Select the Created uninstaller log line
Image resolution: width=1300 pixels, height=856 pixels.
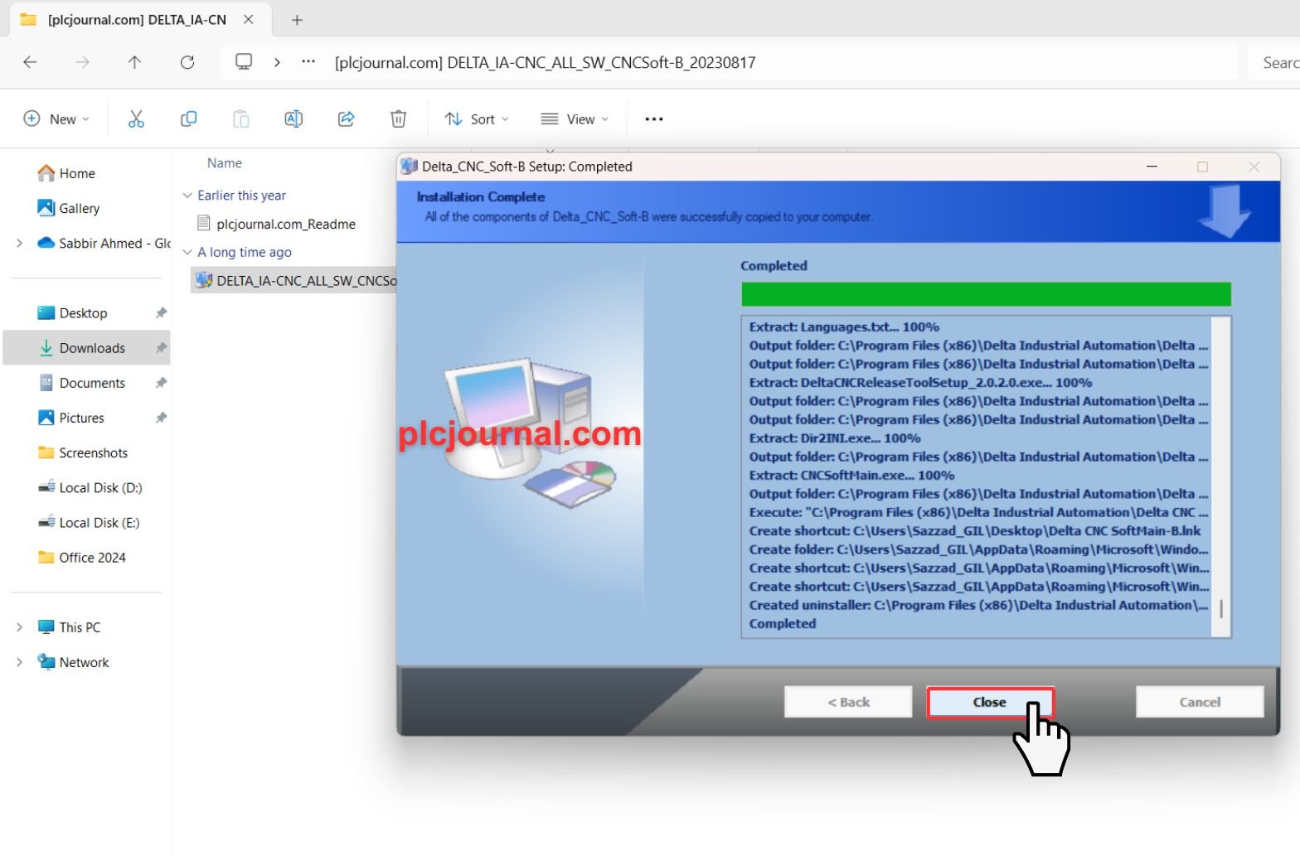point(978,605)
